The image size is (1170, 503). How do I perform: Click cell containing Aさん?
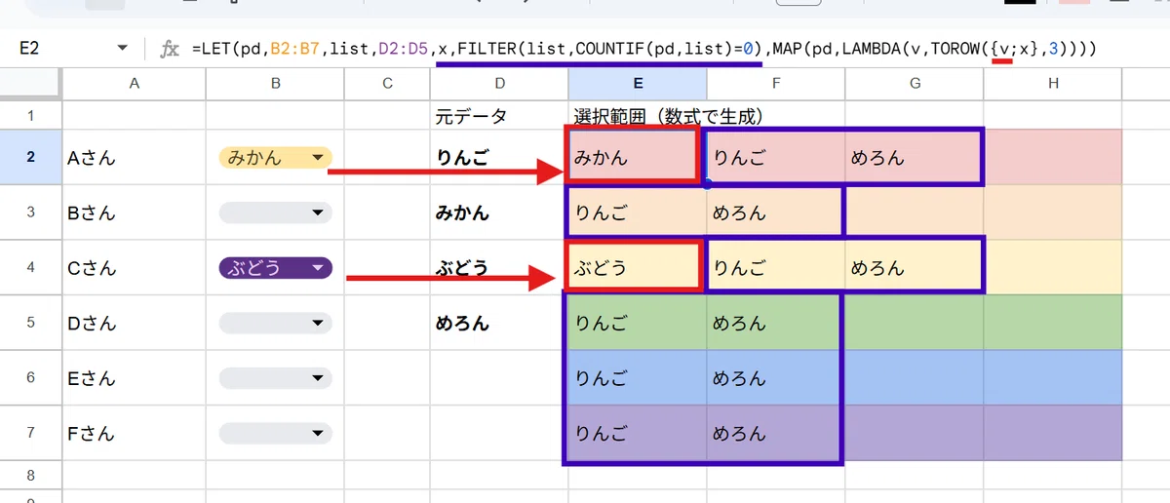(134, 158)
